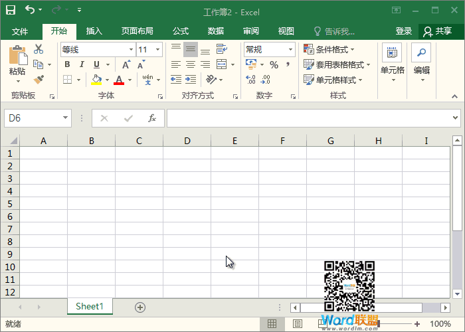The image size is (465, 332).
Task: Click merge and center icon
Action: pyautogui.click(x=221, y=64)
